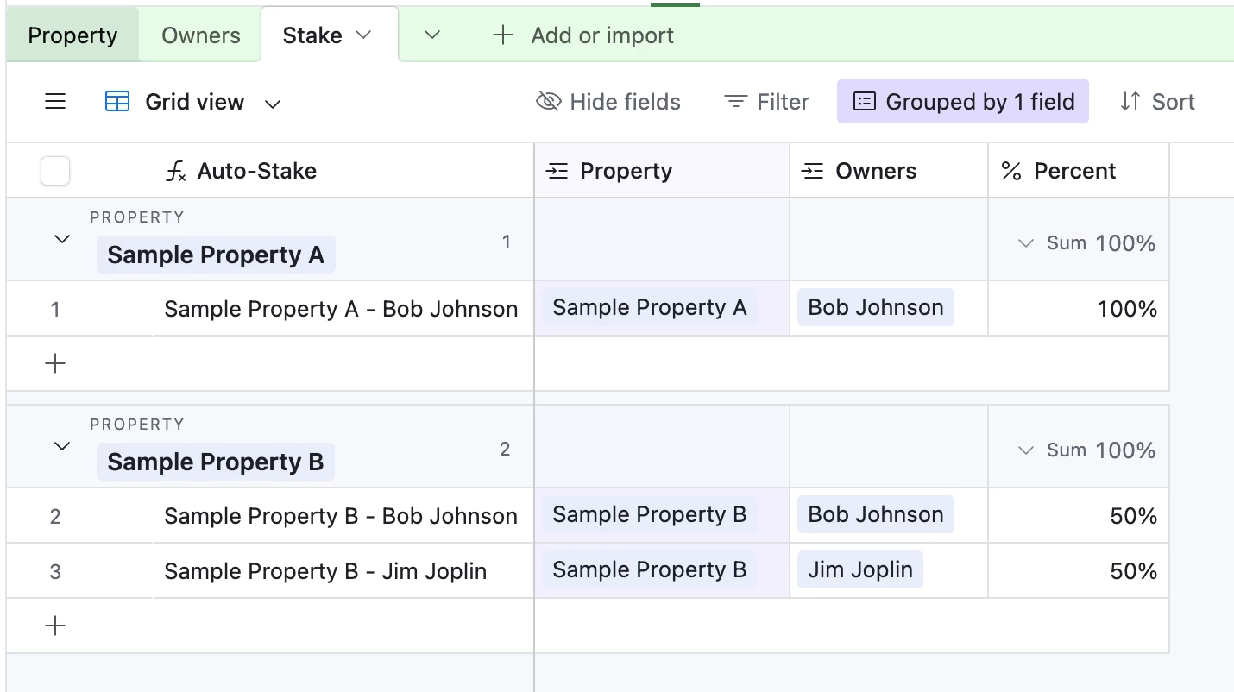The width and height of the screenshot is (1234, 692).
Task: Switch to the Owners table tab
Action: [201, 35]
